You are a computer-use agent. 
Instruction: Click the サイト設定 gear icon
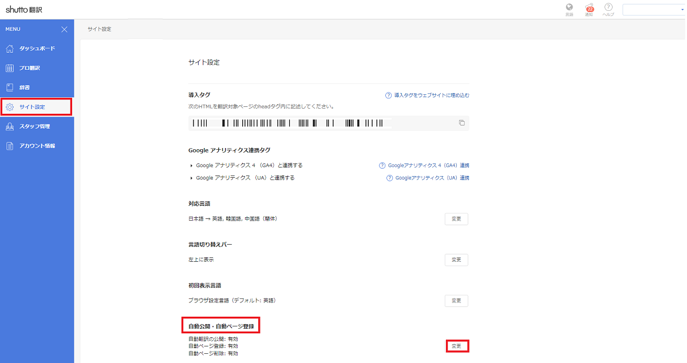10,107
